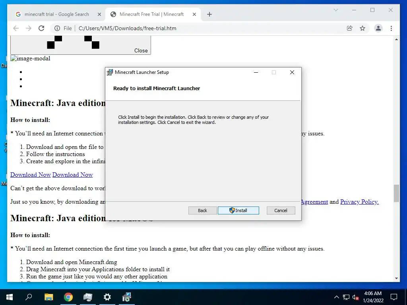Open the Windows Start menu
This screenshot has height=305, width=407.
click(x=10, y=297)
